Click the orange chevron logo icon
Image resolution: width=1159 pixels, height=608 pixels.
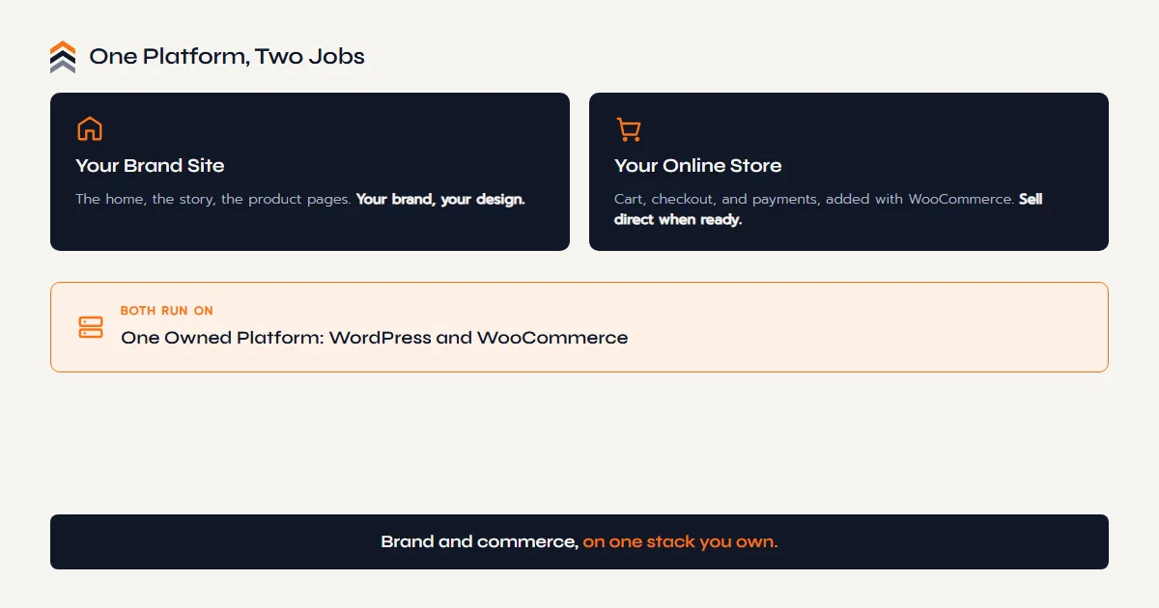[63, 57]
